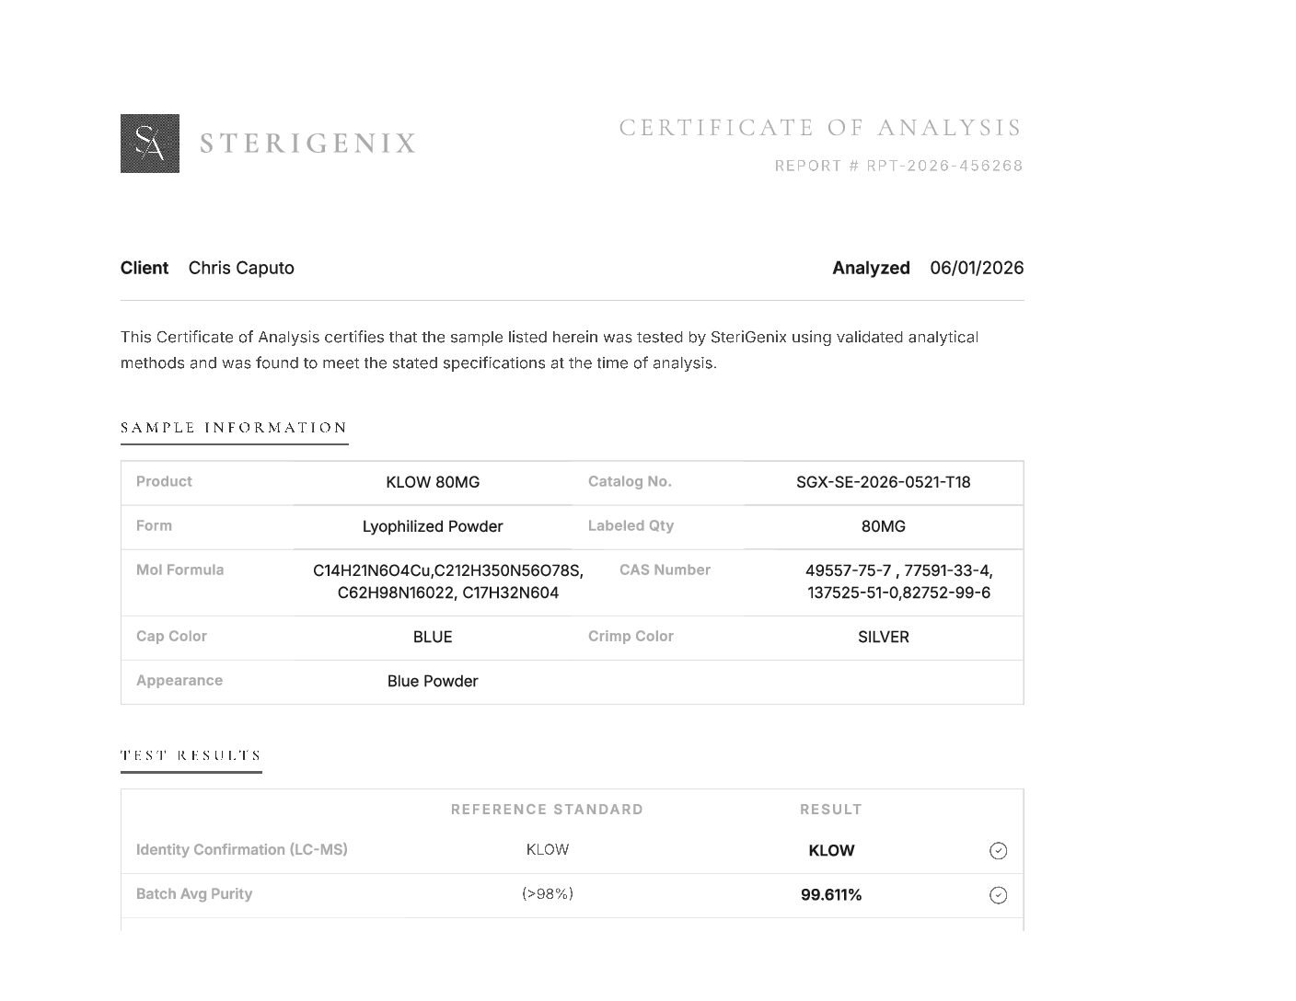Select the KLOW reference standard value
1296x1001 pixels.
point(548,850)
